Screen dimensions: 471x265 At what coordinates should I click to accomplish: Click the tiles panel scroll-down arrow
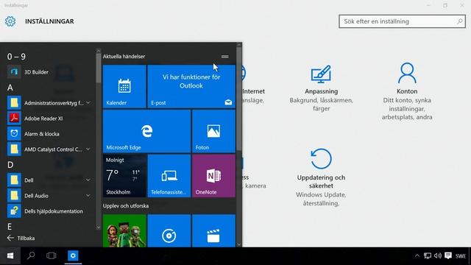click(x=239, y=244)
